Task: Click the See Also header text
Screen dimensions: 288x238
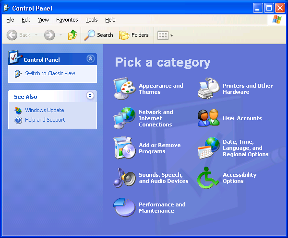Action: pyautogui.click(x=25, y=97)
